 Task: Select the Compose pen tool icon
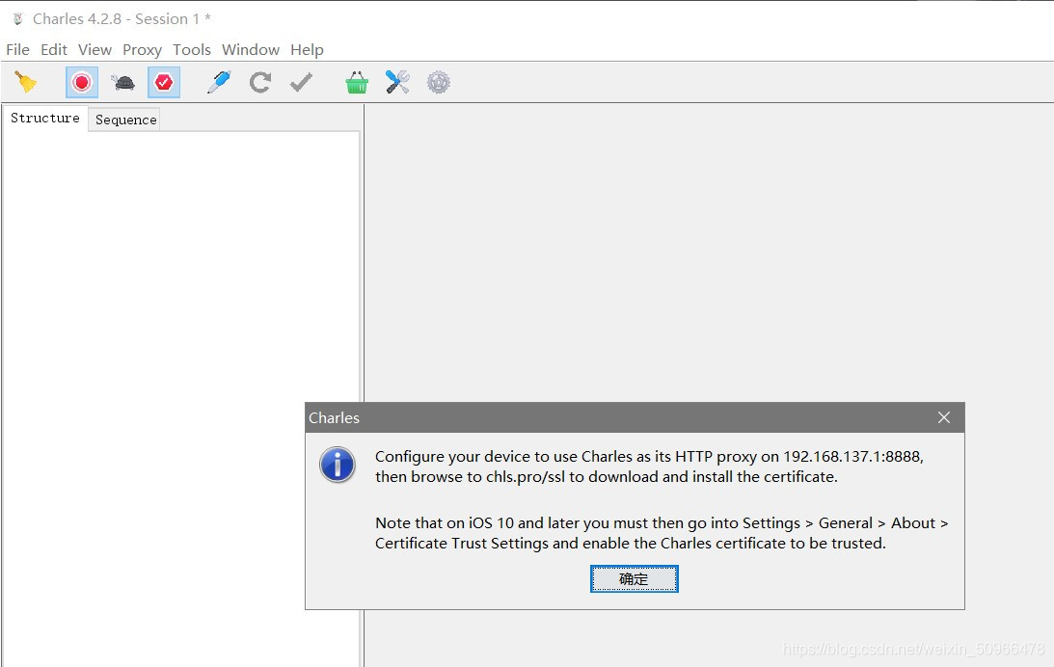point(219,82)
